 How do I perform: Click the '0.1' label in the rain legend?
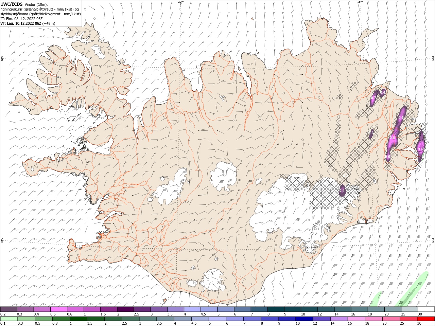click(x=3, y=323)
